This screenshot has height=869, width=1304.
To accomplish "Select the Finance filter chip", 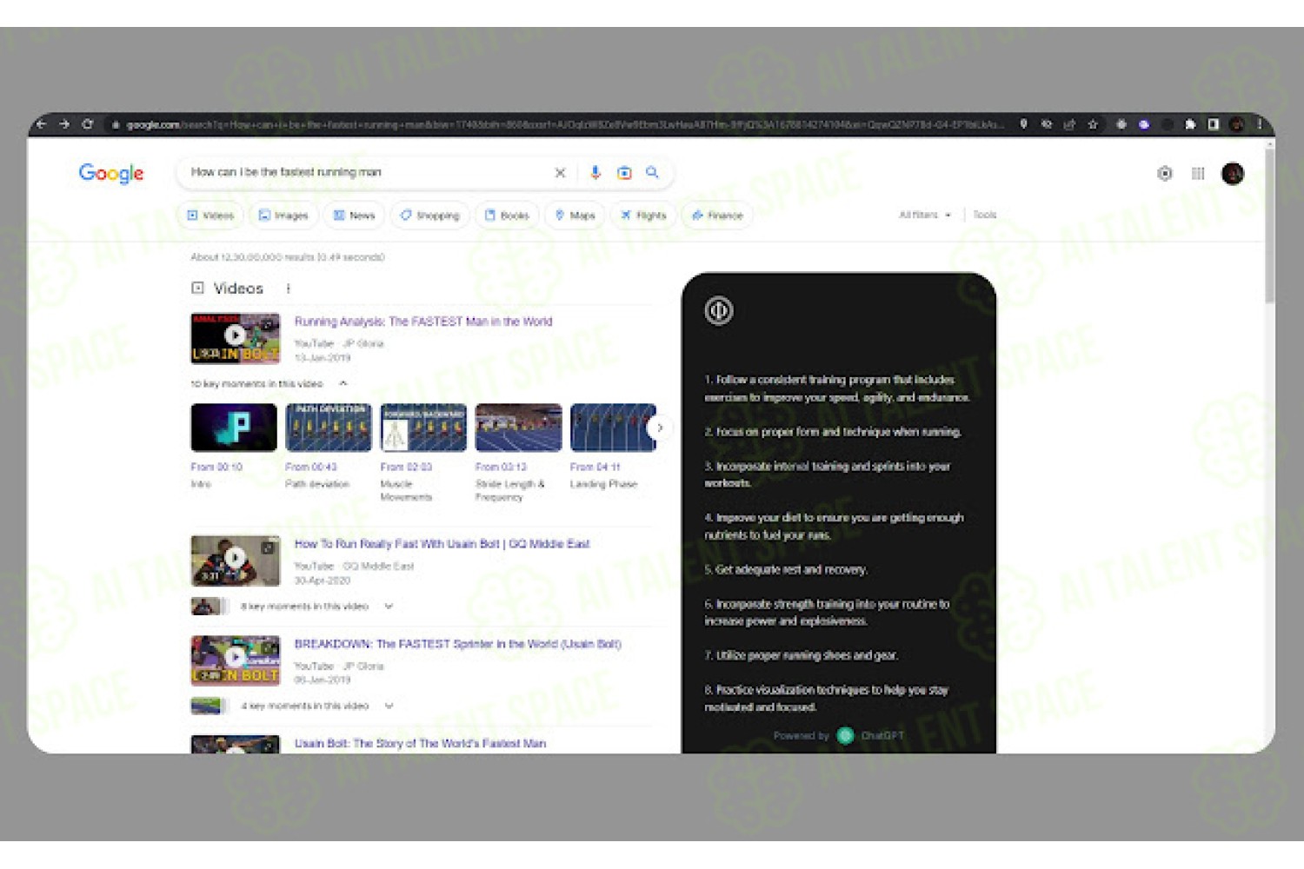I will [717, 215].
